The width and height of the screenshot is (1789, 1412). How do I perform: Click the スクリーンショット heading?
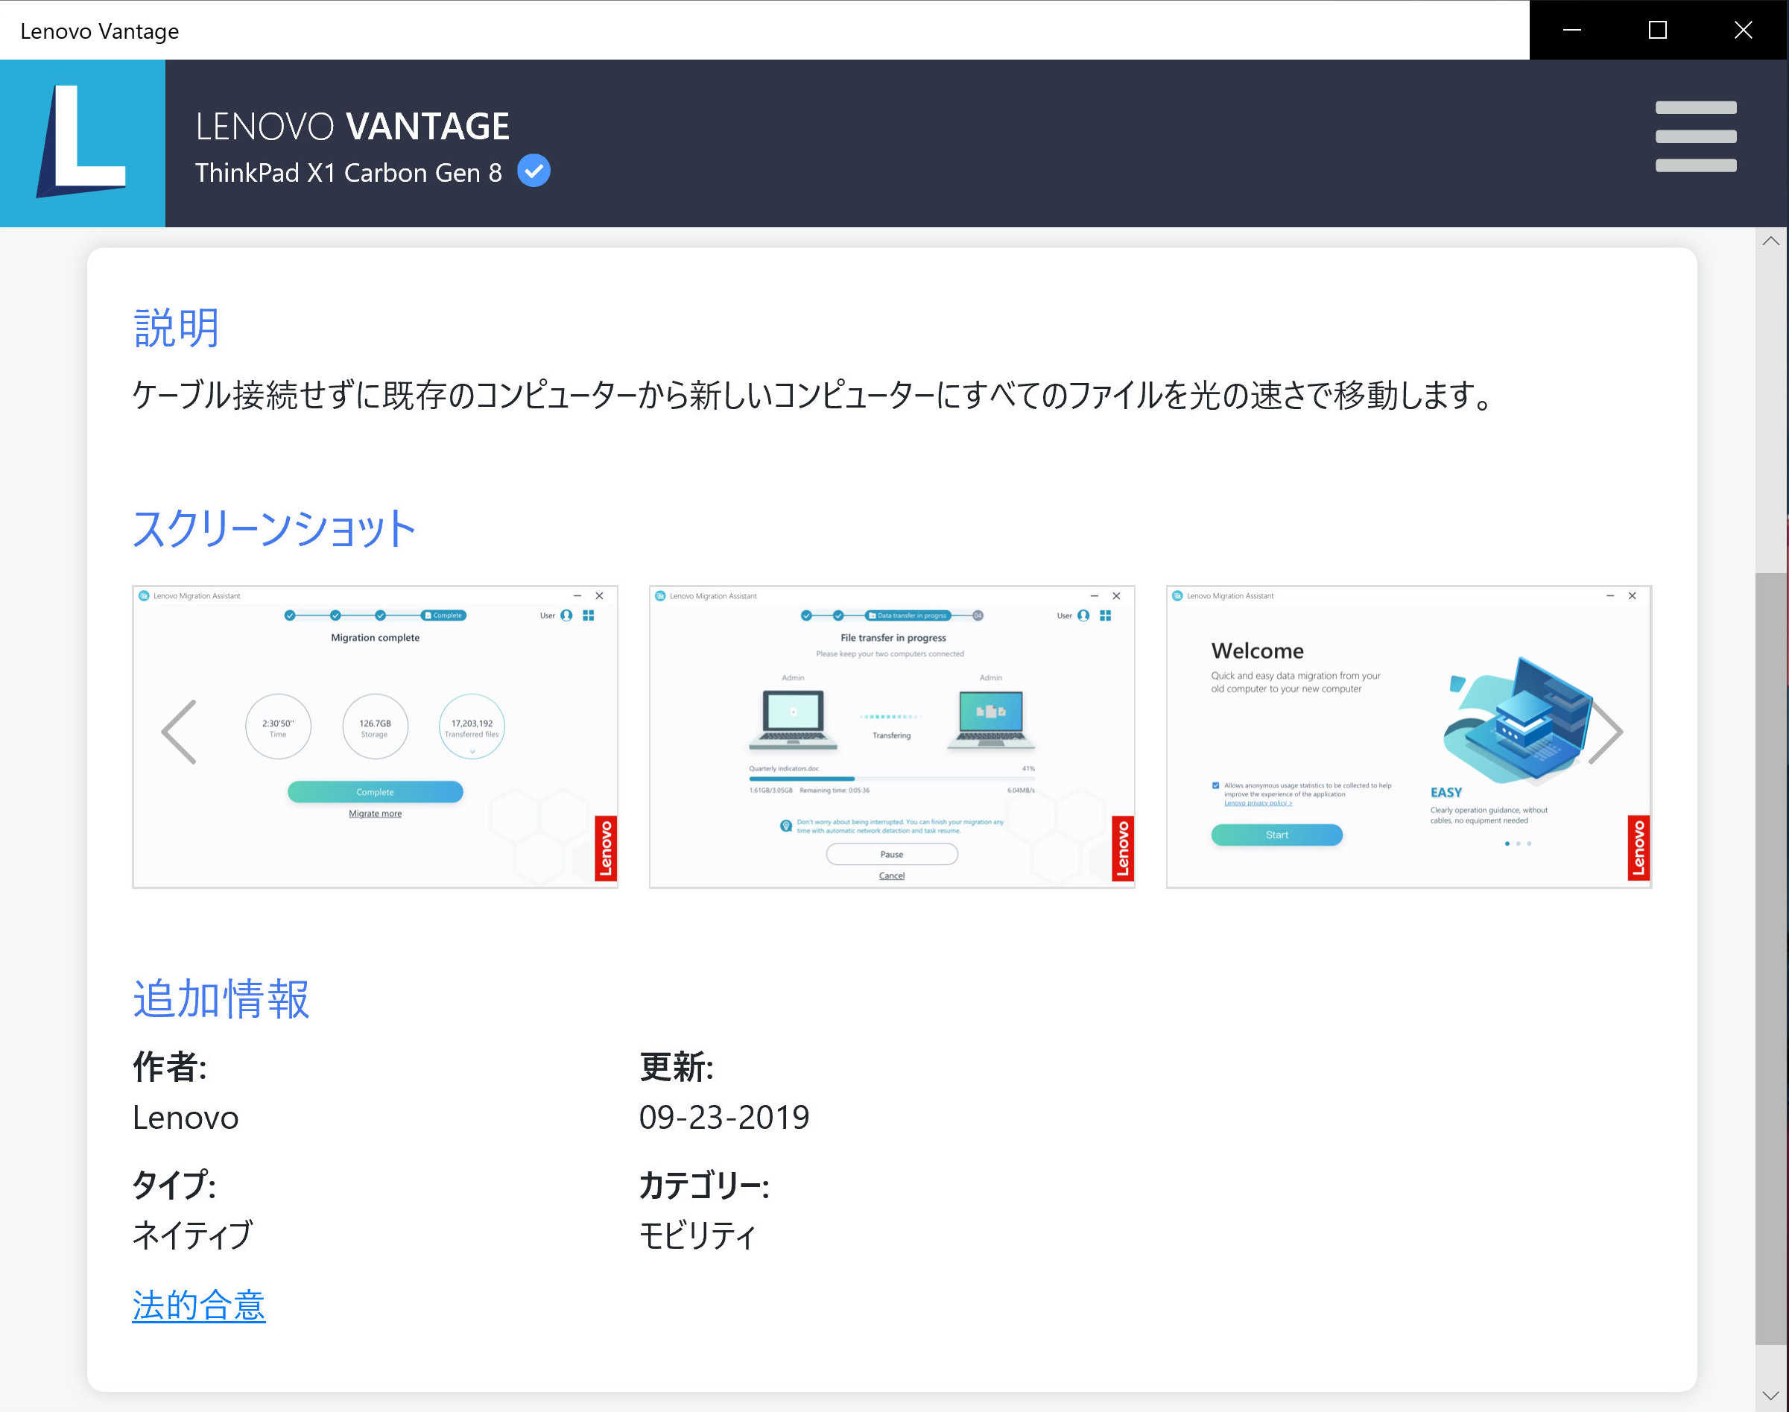point(273,528)
